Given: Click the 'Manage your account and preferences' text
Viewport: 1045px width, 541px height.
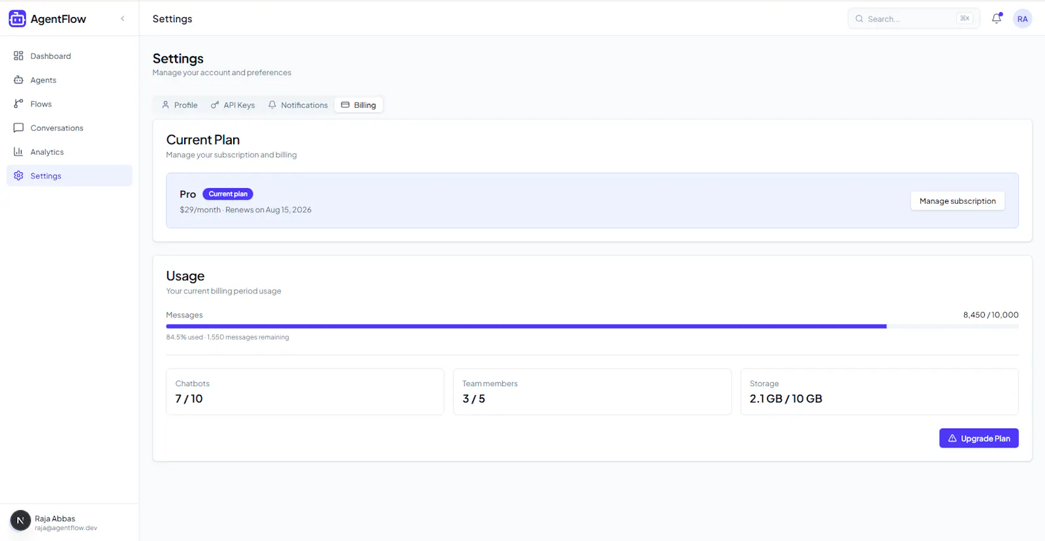Looking at the screenshot, I should click(222, 73).
